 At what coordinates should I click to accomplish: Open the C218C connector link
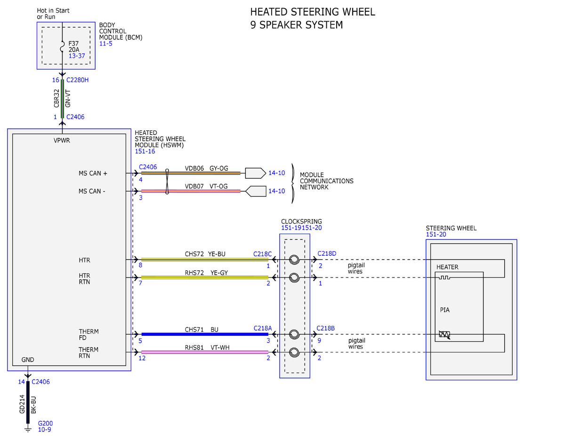[262, 254]
